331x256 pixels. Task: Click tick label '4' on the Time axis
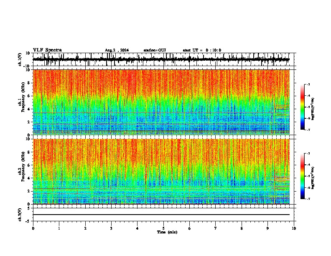click(137, 228)
